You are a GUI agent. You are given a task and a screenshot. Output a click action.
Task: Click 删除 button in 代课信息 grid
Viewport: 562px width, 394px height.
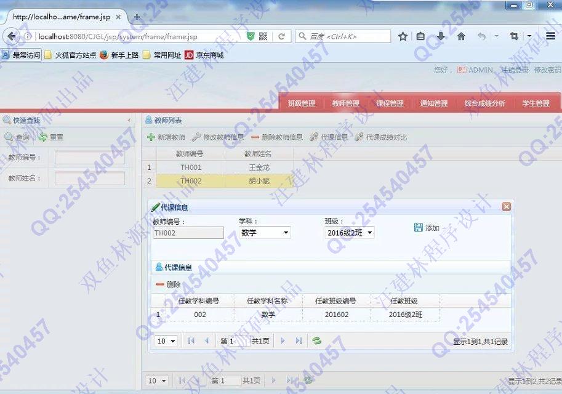168,284
